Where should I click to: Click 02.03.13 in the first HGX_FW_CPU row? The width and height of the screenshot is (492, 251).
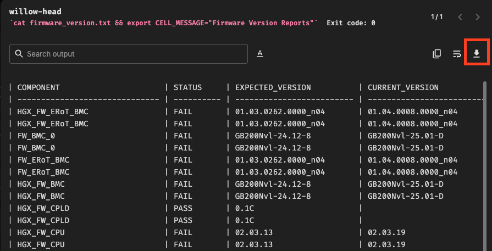pos(254,232)
